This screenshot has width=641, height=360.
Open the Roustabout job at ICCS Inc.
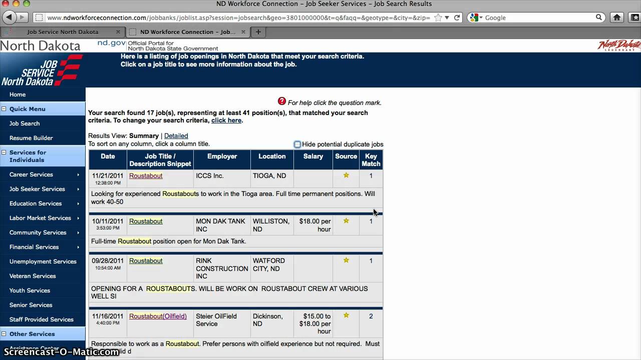click(146, 175)
